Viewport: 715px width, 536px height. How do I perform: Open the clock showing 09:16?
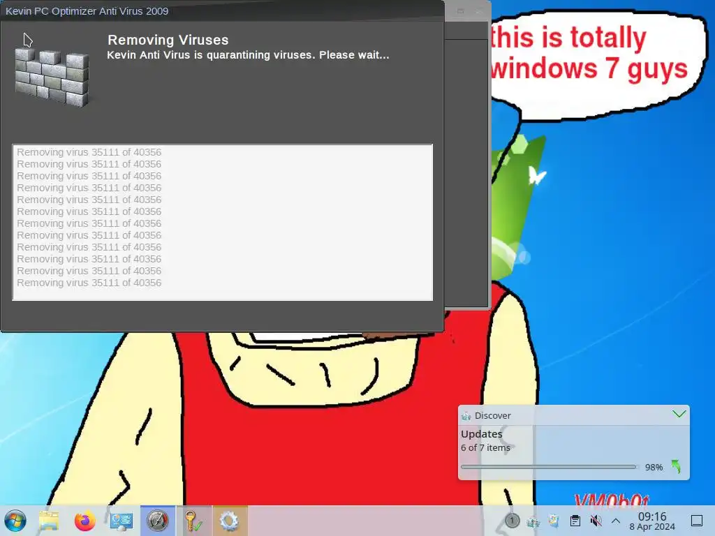tap(652, 516)
